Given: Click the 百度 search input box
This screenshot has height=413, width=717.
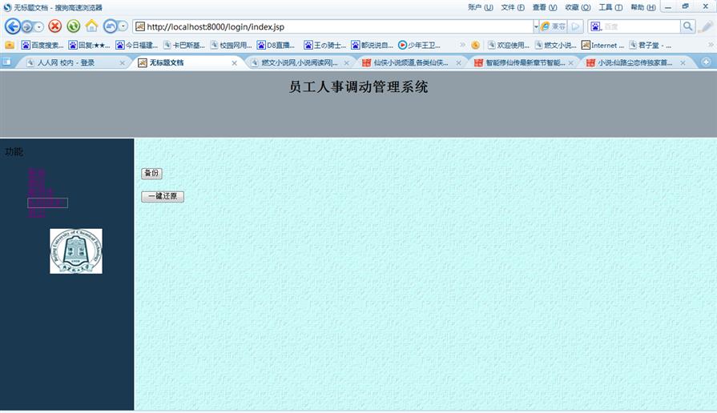Looking at the screenshot, I should click(641, 26).
